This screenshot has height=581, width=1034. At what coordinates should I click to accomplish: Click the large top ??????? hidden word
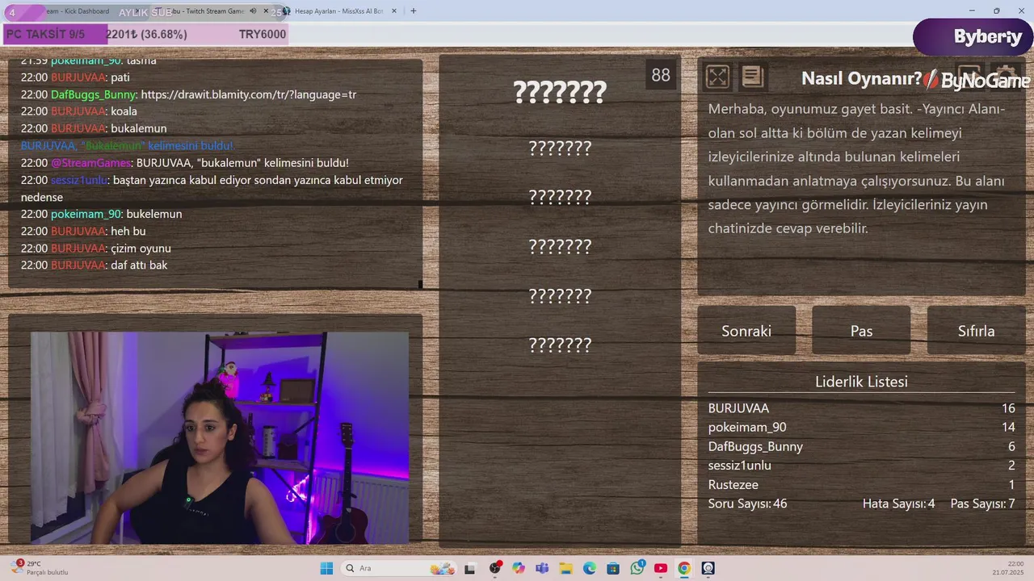(560, 92)
